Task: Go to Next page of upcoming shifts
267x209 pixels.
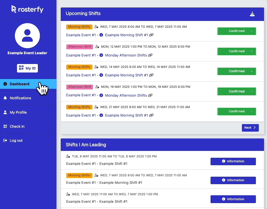Action: [250, 128]
